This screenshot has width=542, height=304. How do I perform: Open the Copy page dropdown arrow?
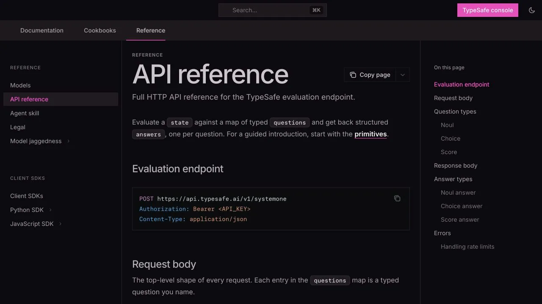pos(403,75)
